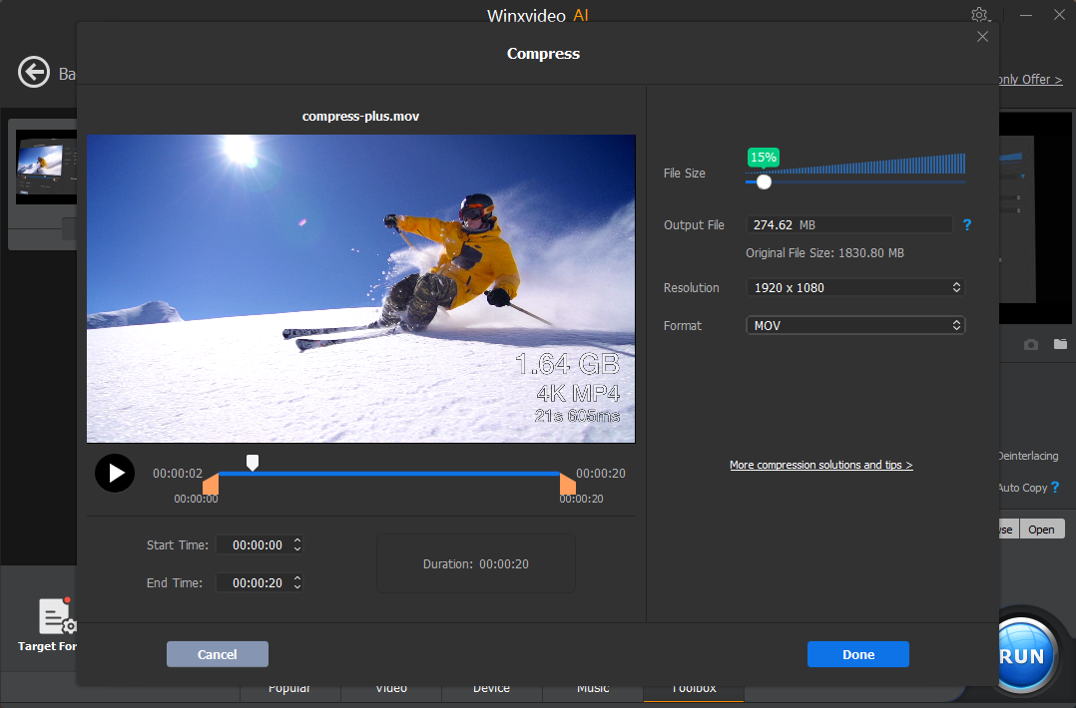
Task: Open the settings gear icon
Action: 979,15
